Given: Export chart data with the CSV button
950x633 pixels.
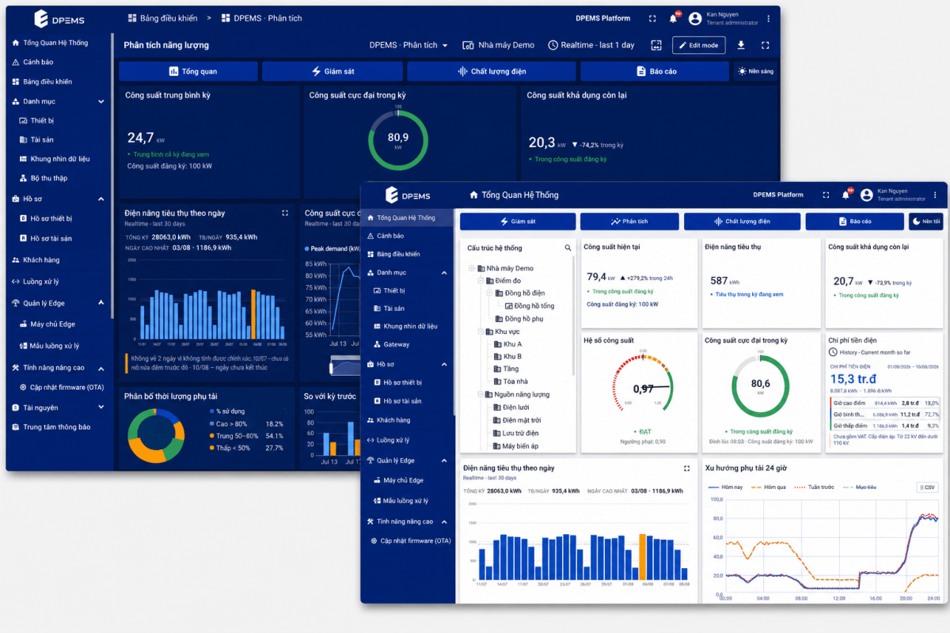Looking at the screenshot, I should tap(926, 487).
